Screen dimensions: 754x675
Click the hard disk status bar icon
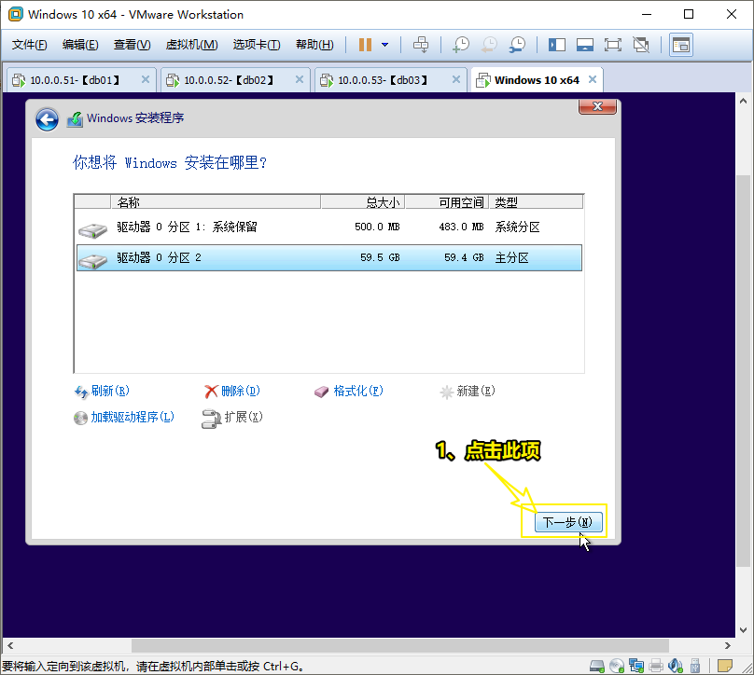pos(596,666)
